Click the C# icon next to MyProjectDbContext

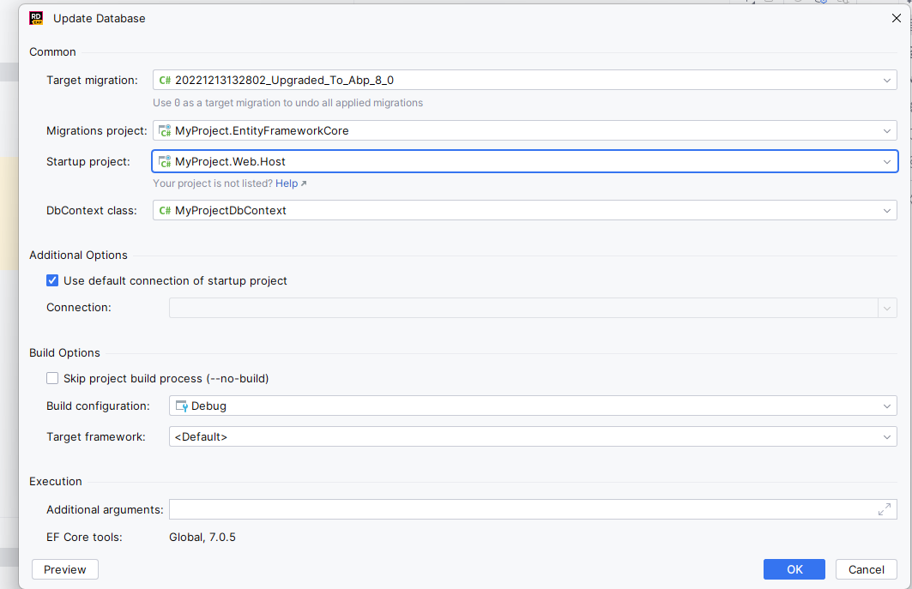click(x=164, y=210)
